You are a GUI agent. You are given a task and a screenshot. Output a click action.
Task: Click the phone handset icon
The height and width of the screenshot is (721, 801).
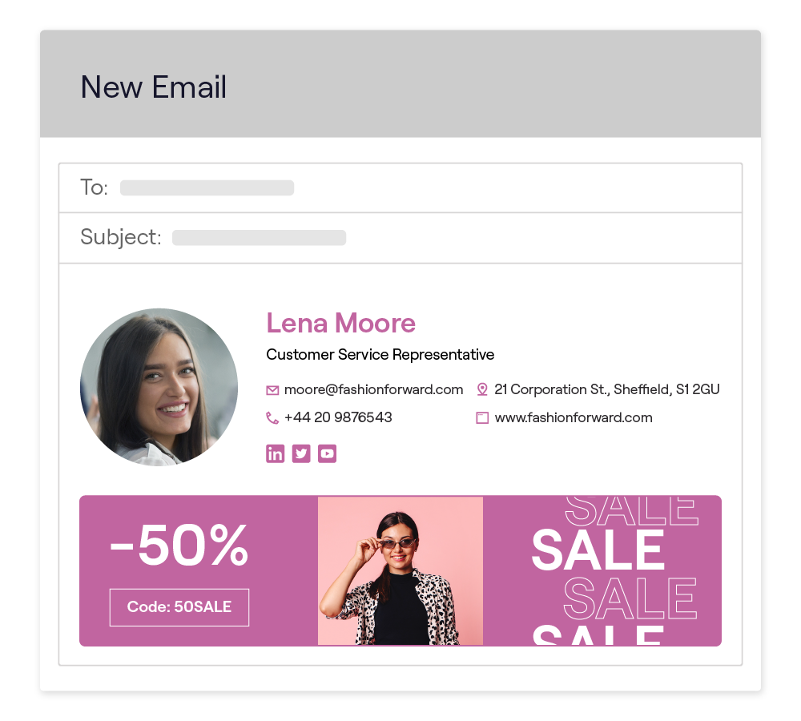coord(272,417)
